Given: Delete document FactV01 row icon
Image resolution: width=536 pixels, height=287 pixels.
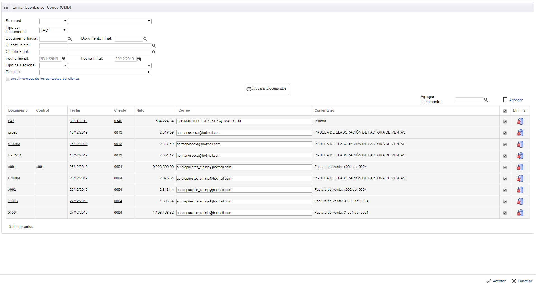Looking at the screenshot, I should coord(520,156).
